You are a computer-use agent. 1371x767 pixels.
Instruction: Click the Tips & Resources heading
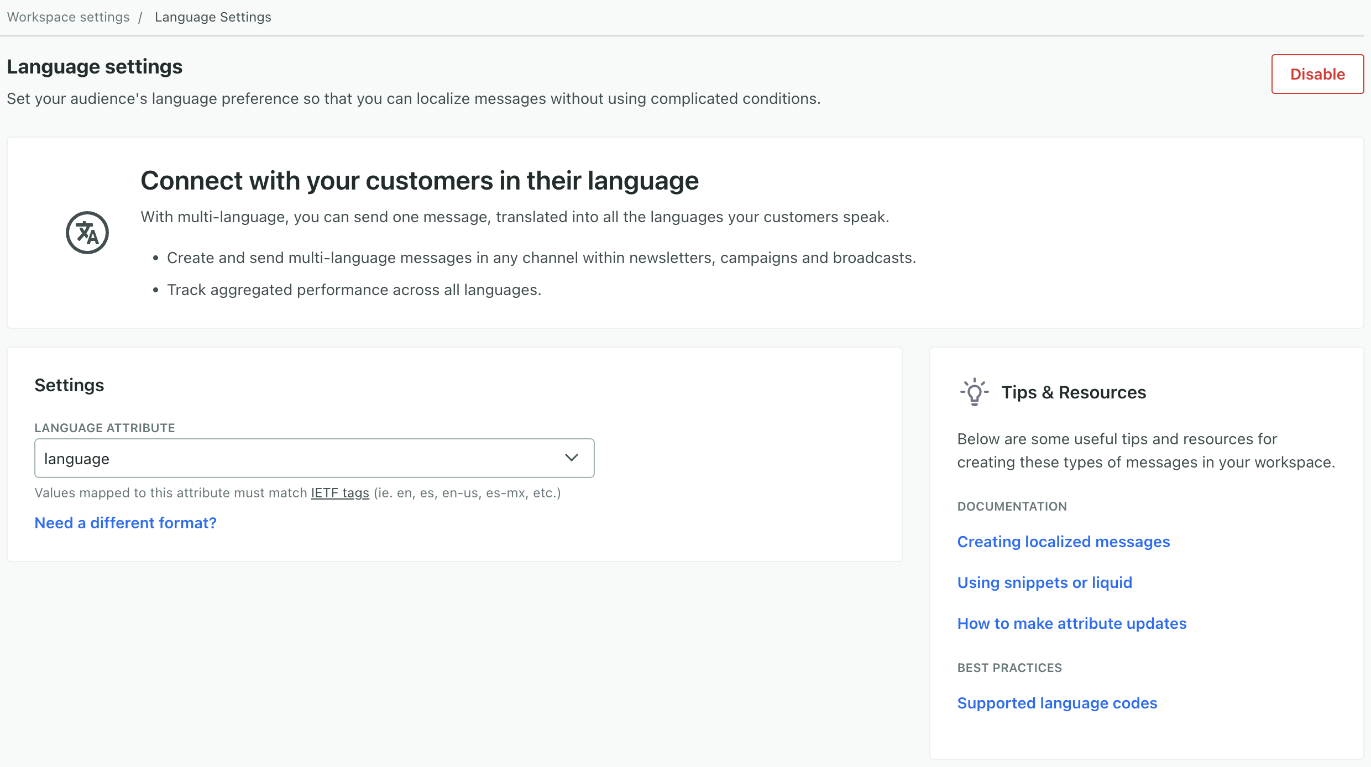pos(1074,392)
